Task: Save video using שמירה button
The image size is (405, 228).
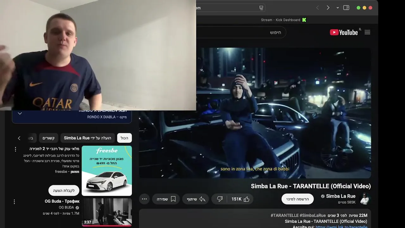Action: pos(166,199)
